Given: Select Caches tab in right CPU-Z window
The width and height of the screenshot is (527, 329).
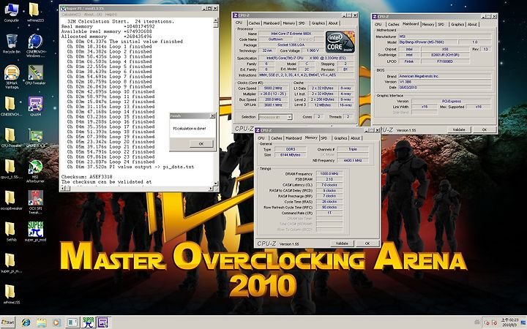Looking at the screenshot, I should coord(393,25).
